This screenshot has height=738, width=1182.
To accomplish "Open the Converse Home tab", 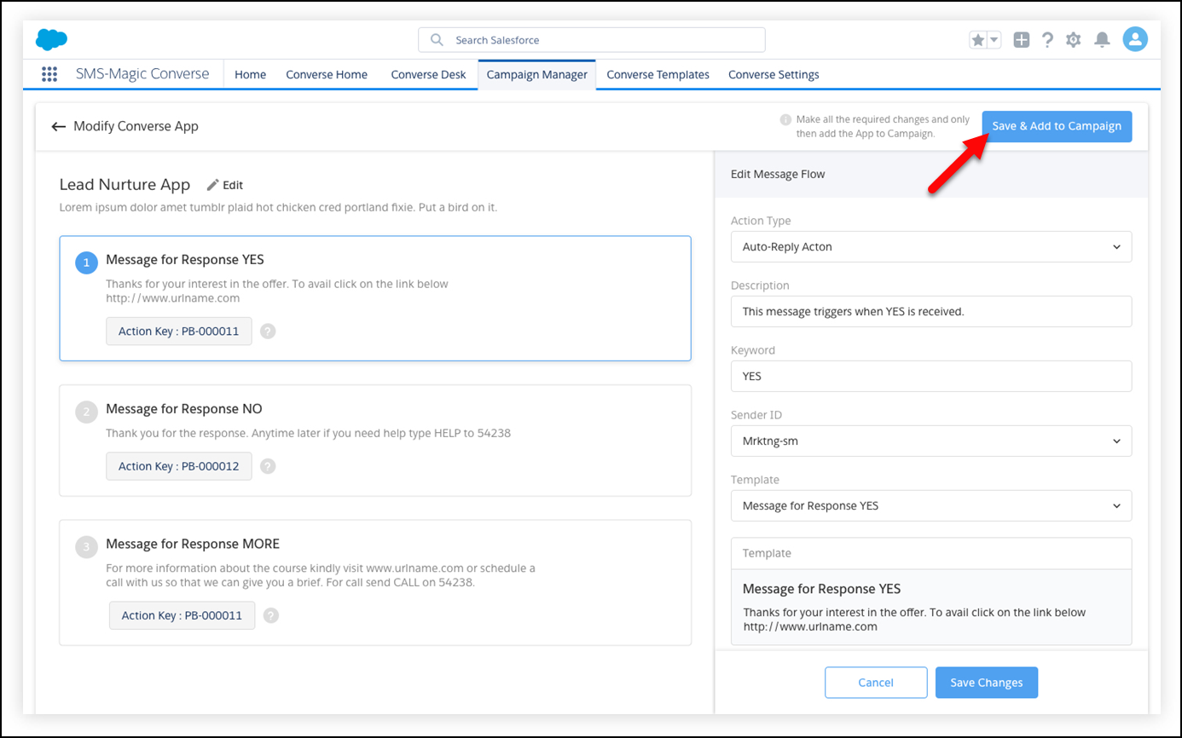I will tap(327, 74).
